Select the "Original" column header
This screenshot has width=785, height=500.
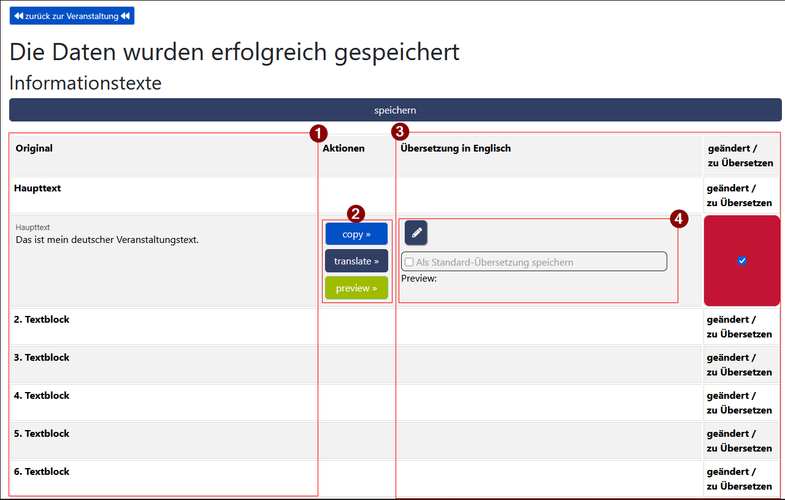[x=34, y=148]
